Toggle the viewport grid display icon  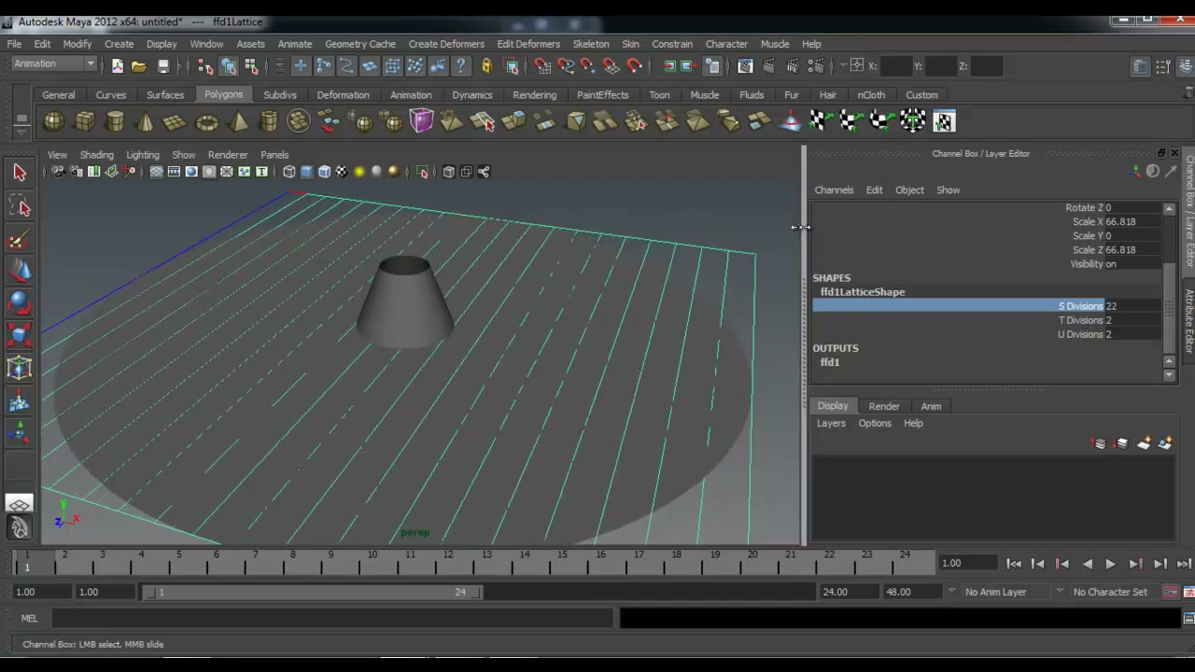coord(156,172)
